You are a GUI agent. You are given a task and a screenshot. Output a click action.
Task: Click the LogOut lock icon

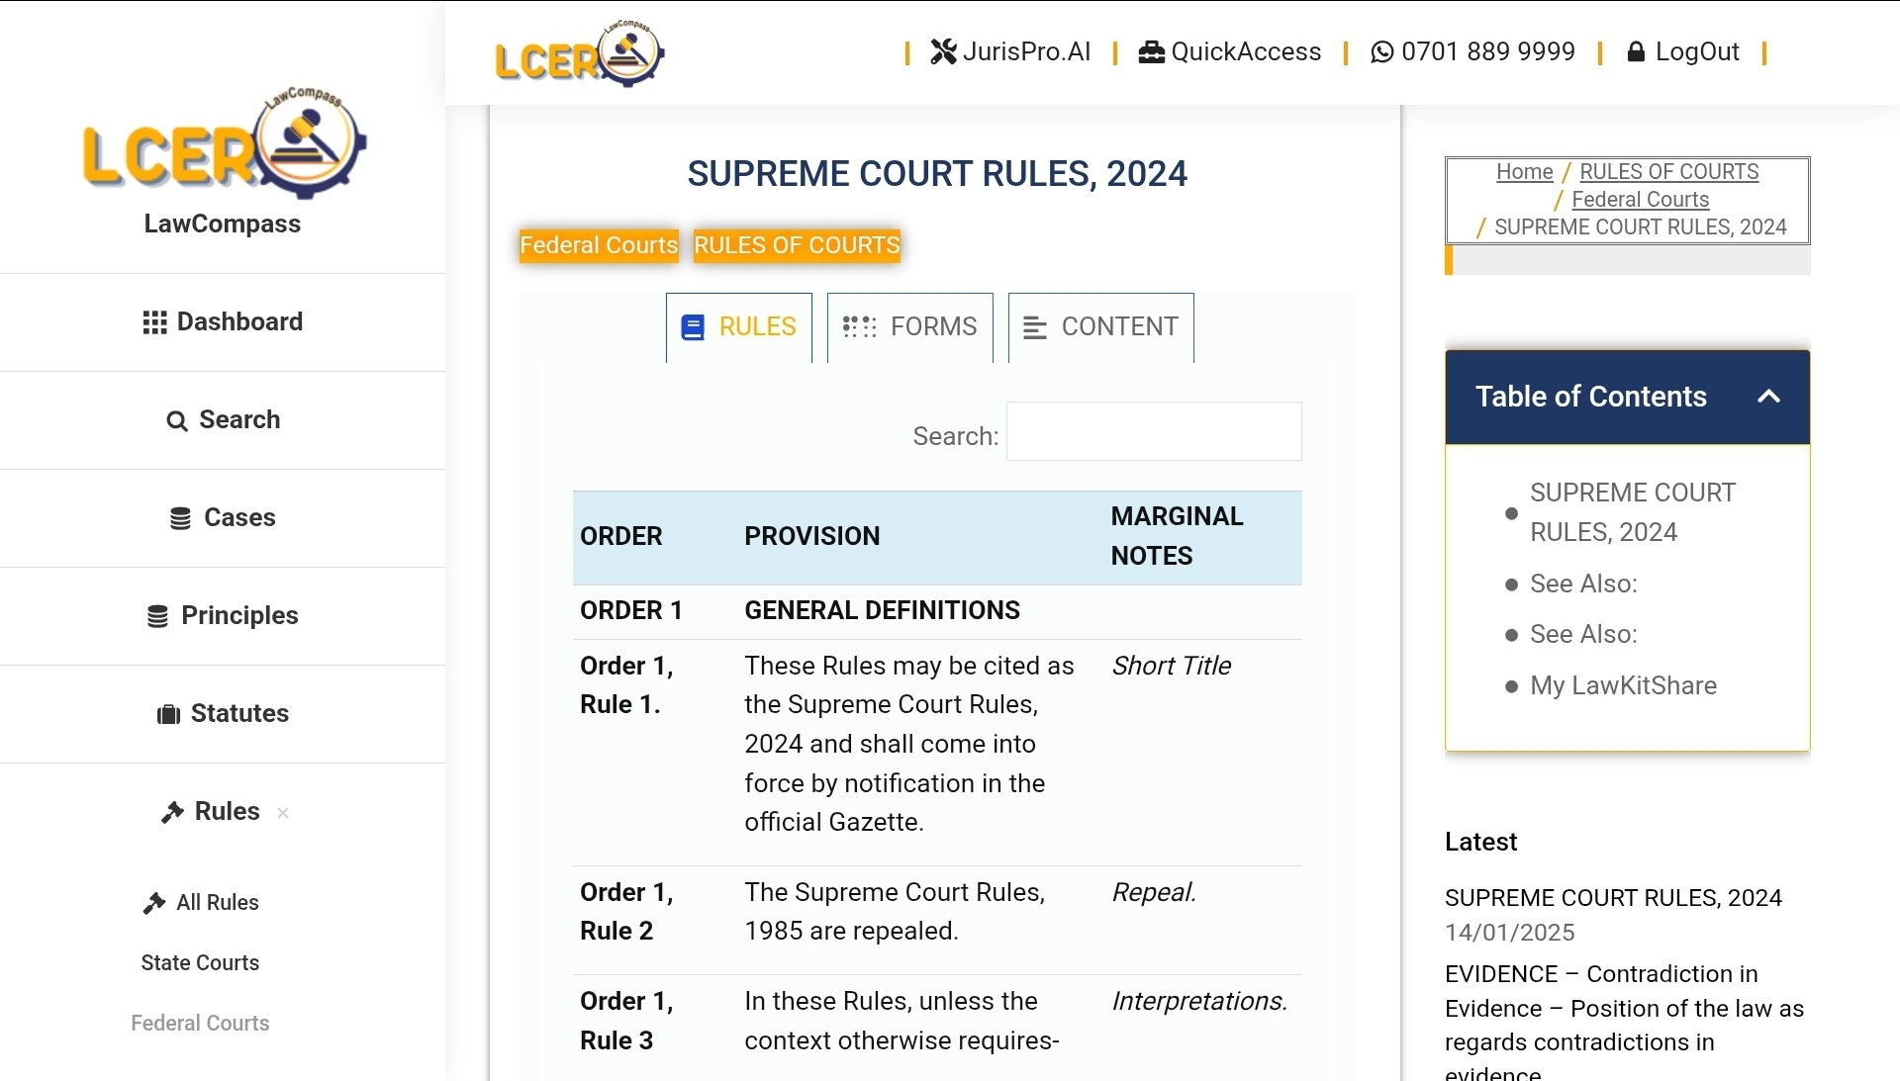coord(1636,51)
